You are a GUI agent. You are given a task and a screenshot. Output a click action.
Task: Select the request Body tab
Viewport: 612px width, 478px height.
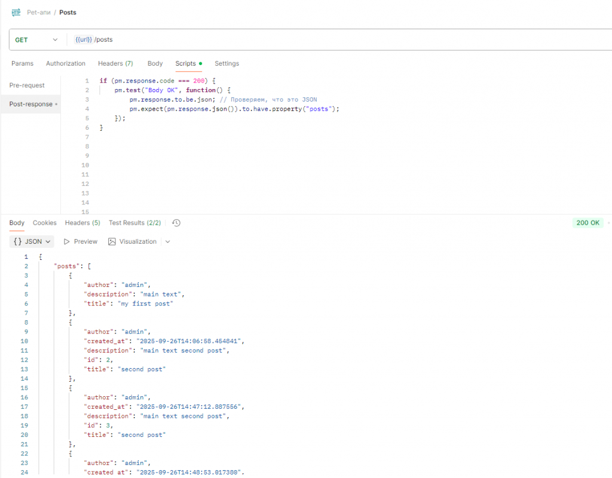[155, 63]
